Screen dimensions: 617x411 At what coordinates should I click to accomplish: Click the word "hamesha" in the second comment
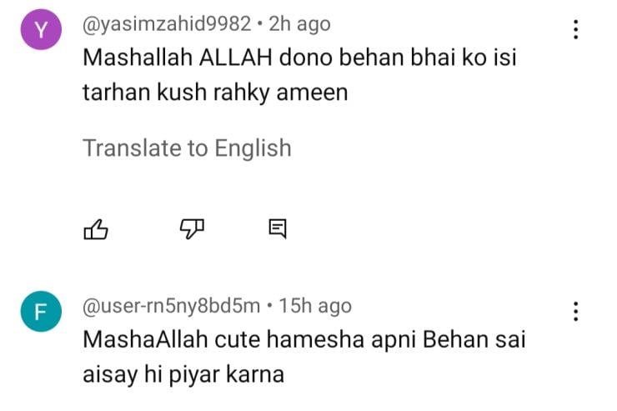point(301,341)
